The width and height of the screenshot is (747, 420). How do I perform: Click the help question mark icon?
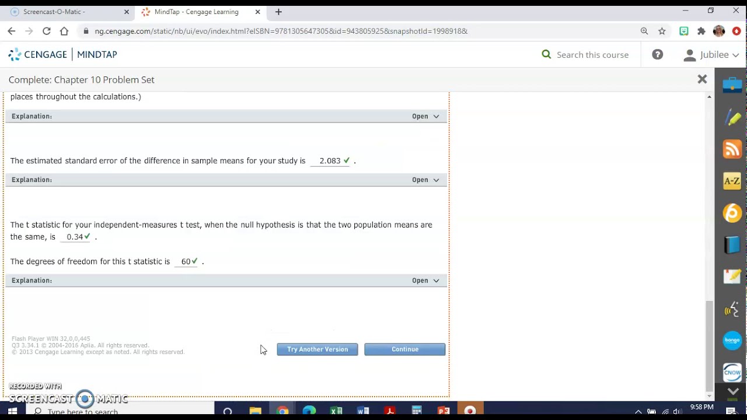coord(657,54)
